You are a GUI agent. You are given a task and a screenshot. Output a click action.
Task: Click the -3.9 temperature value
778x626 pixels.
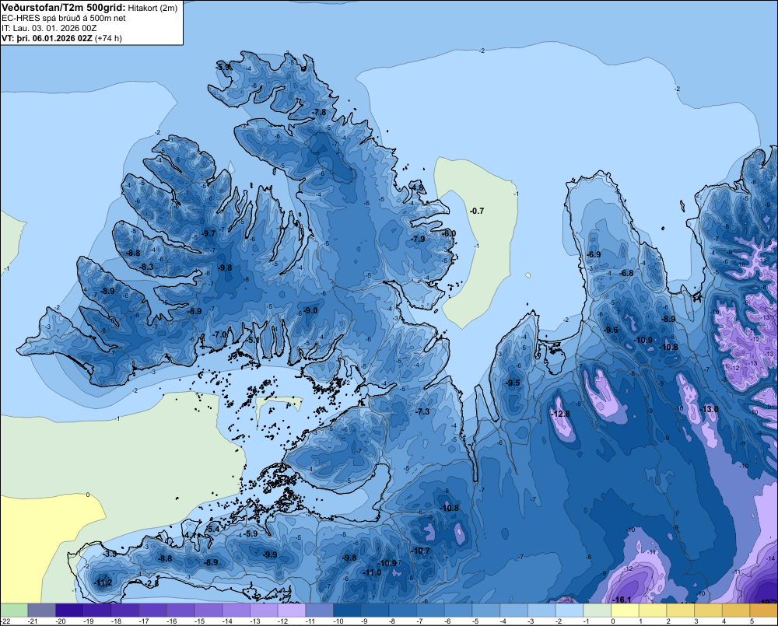tap(110, 554)
